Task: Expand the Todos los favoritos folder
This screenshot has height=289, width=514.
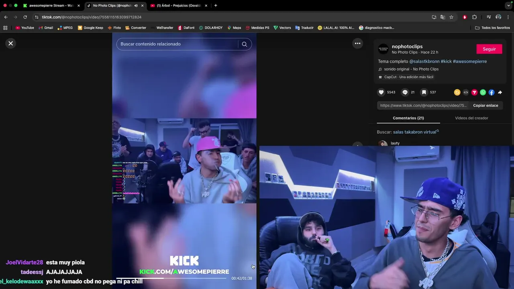Action: [x=492, y=28]
